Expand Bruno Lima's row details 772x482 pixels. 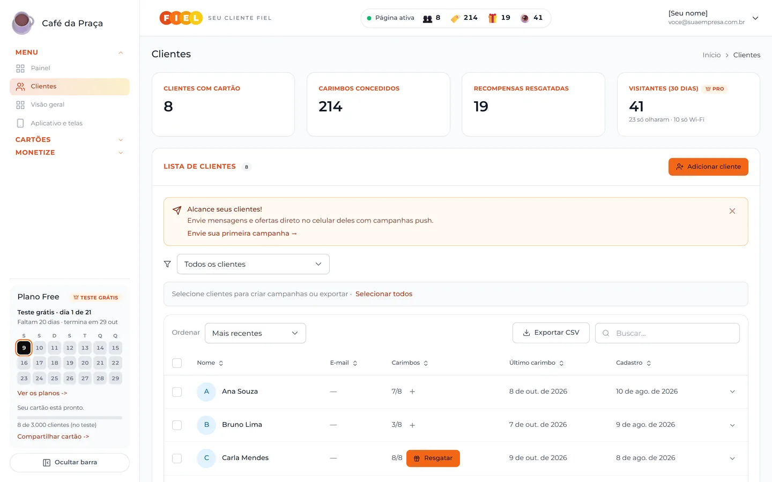tap(732, 425)
